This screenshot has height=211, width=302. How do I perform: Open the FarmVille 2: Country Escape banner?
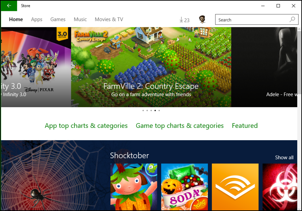coord(151,67)
